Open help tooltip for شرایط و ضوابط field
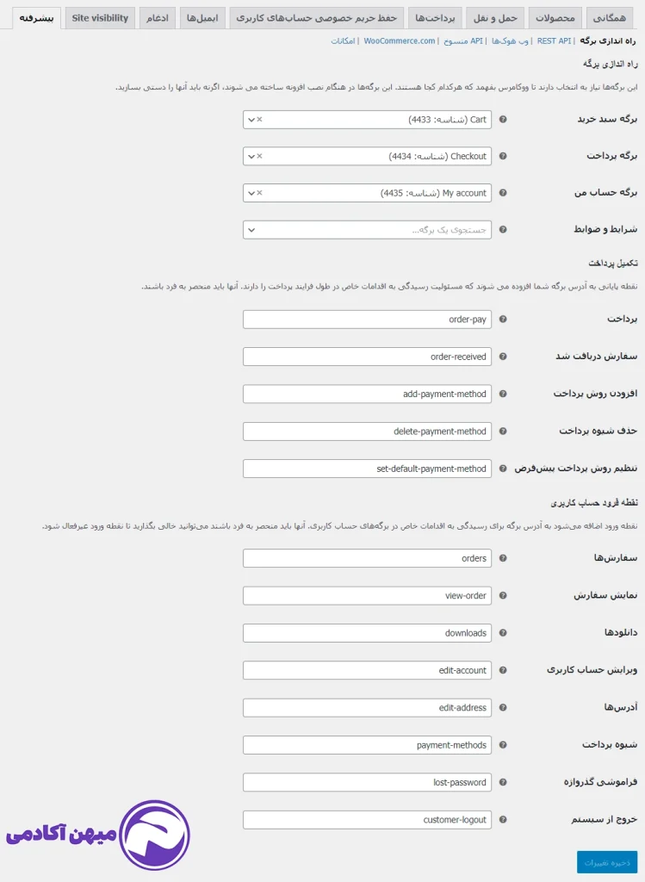This screenshot has height=882, width=645. [x=504, y=229]
